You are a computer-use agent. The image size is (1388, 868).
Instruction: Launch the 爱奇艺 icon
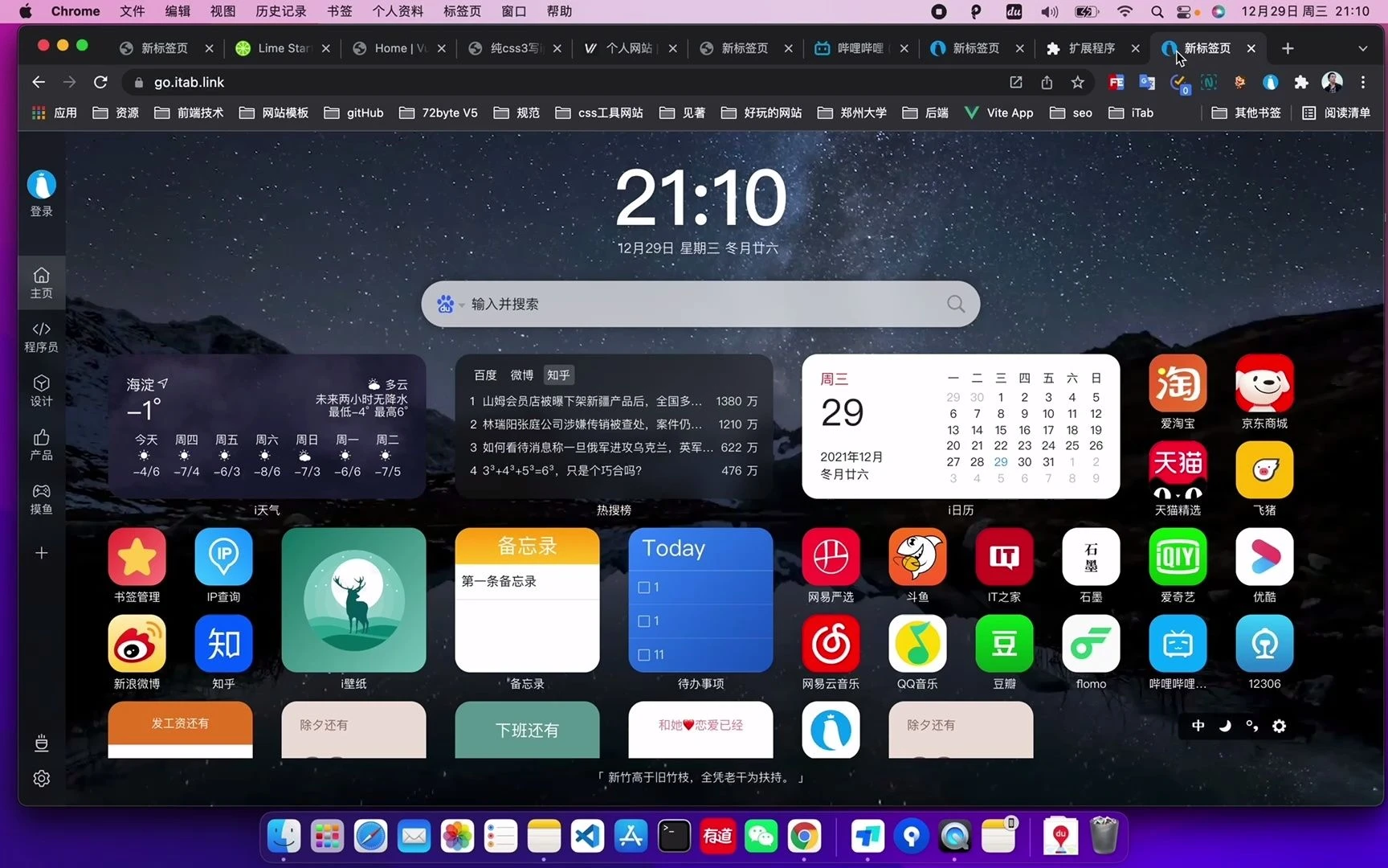(x=1178, y=557)
